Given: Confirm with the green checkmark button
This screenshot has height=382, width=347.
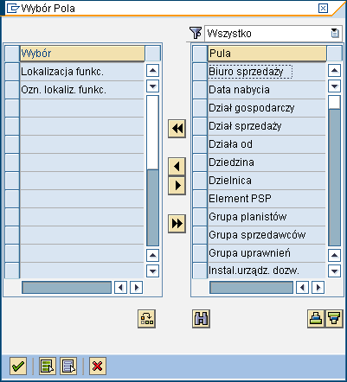Looking at the screenshot, I should (18, 366).
